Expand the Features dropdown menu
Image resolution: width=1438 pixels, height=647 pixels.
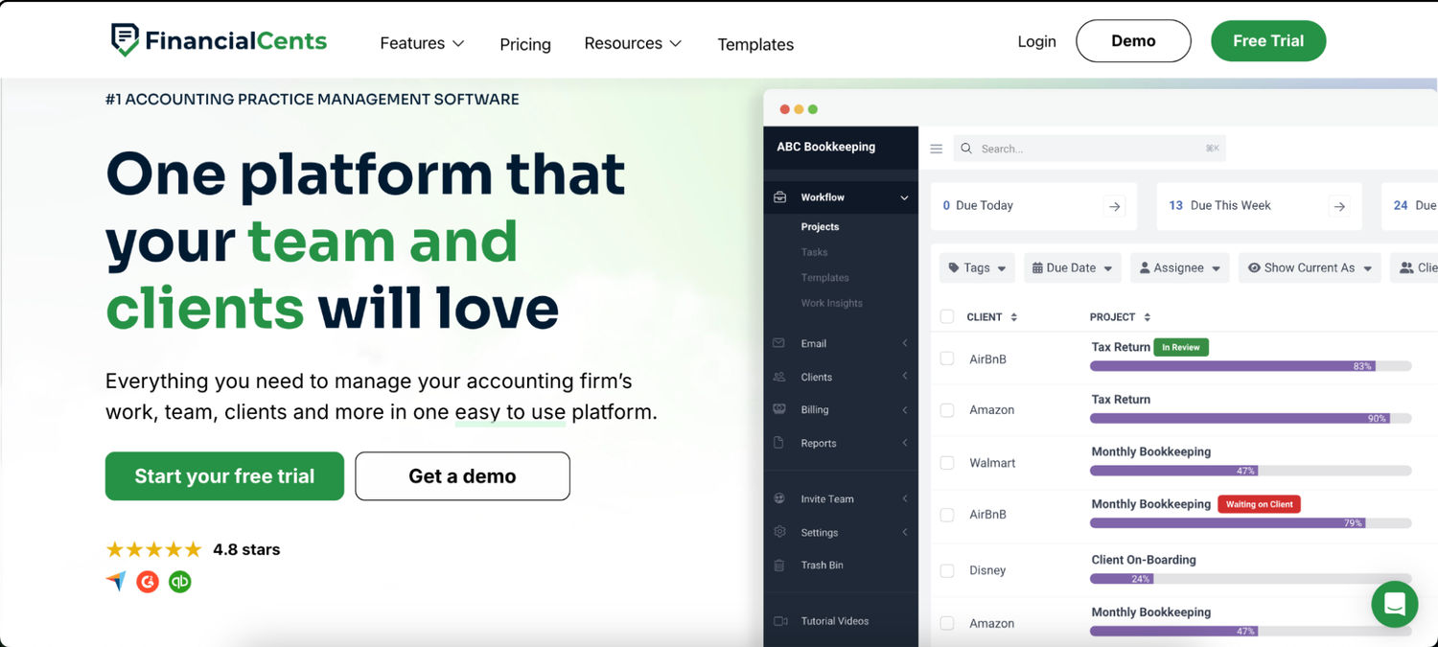pos(422,43)
